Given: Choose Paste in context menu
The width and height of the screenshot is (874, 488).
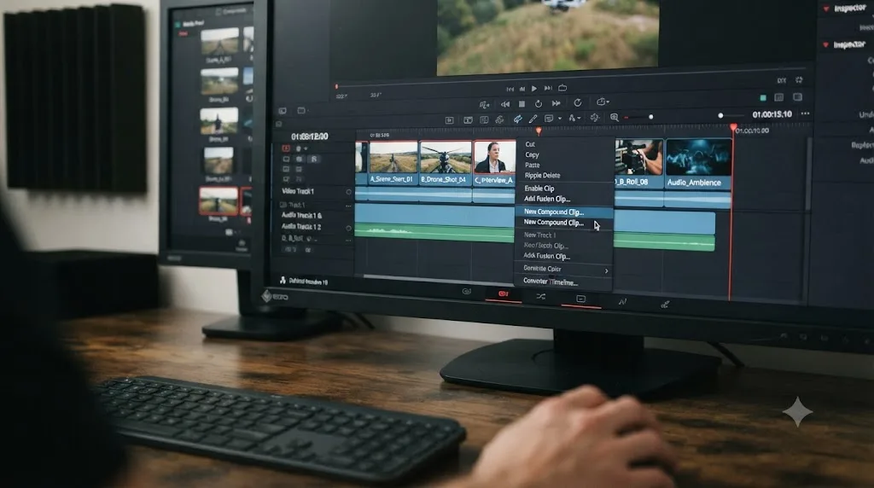Looking at the screenshot, I should tap(533, 165).
